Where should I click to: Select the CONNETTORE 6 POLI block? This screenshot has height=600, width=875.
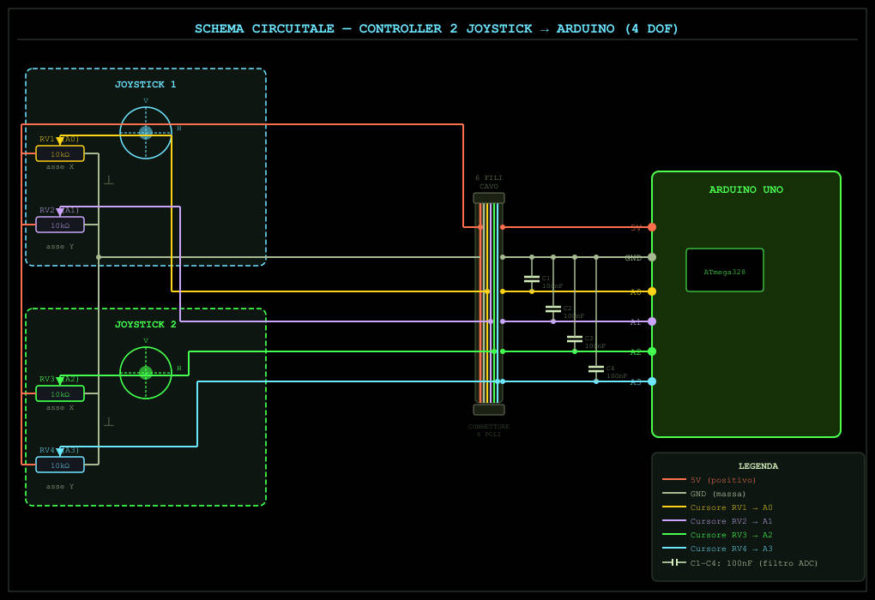(488, 410)
